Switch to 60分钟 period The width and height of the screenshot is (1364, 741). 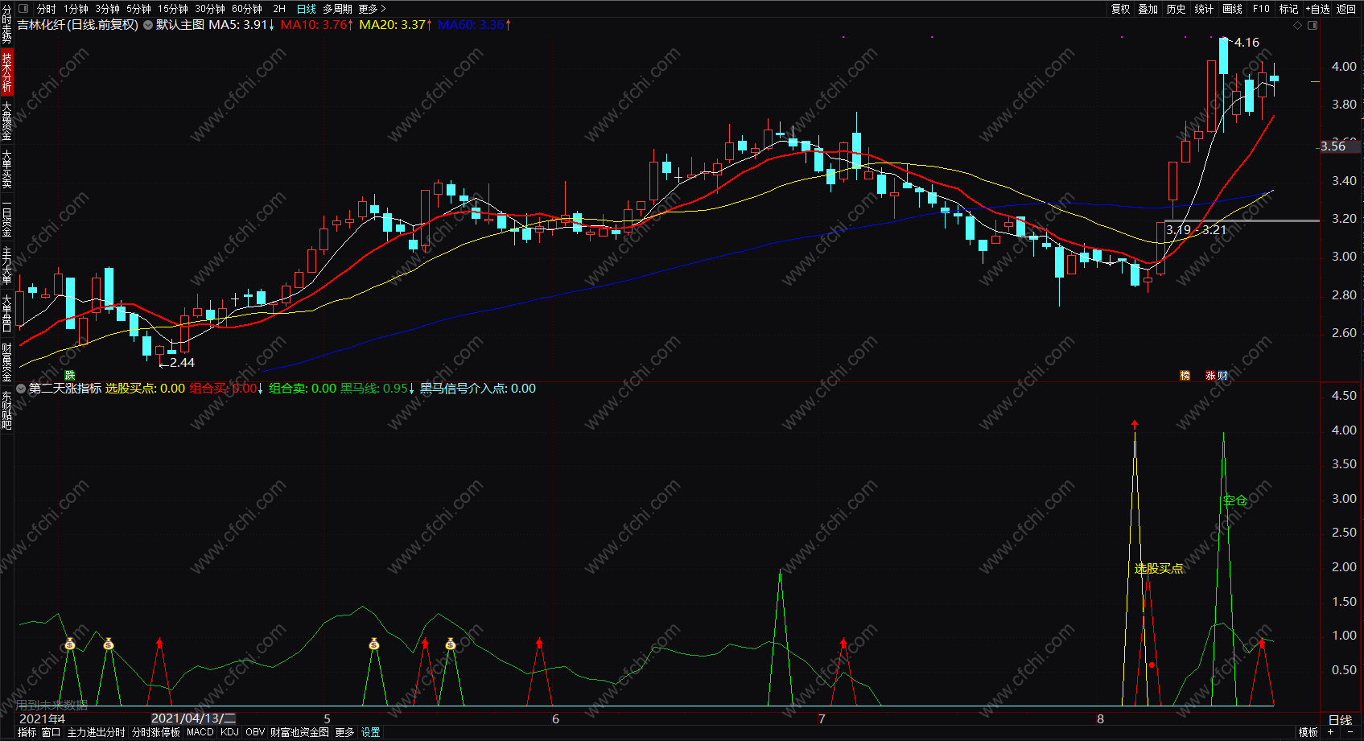(x=247, y=9)
